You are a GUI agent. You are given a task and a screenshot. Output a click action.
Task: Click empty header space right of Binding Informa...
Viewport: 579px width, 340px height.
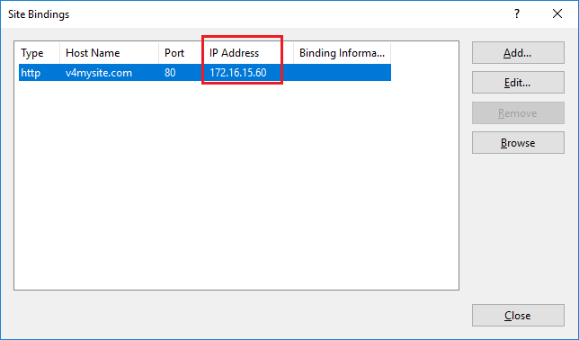click(424, 53)
